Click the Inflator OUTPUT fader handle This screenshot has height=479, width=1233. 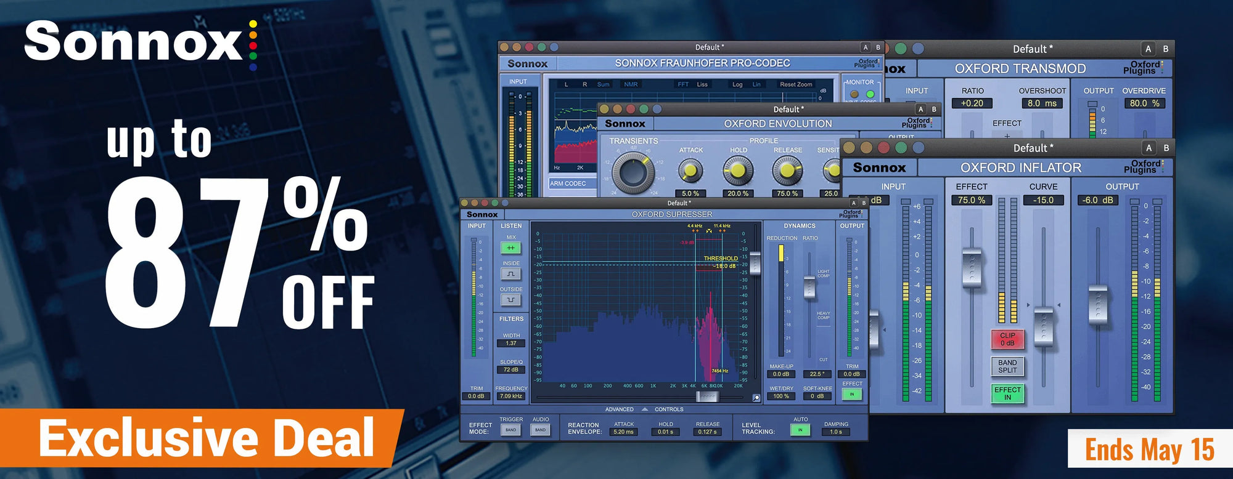tap(1098, 305)
